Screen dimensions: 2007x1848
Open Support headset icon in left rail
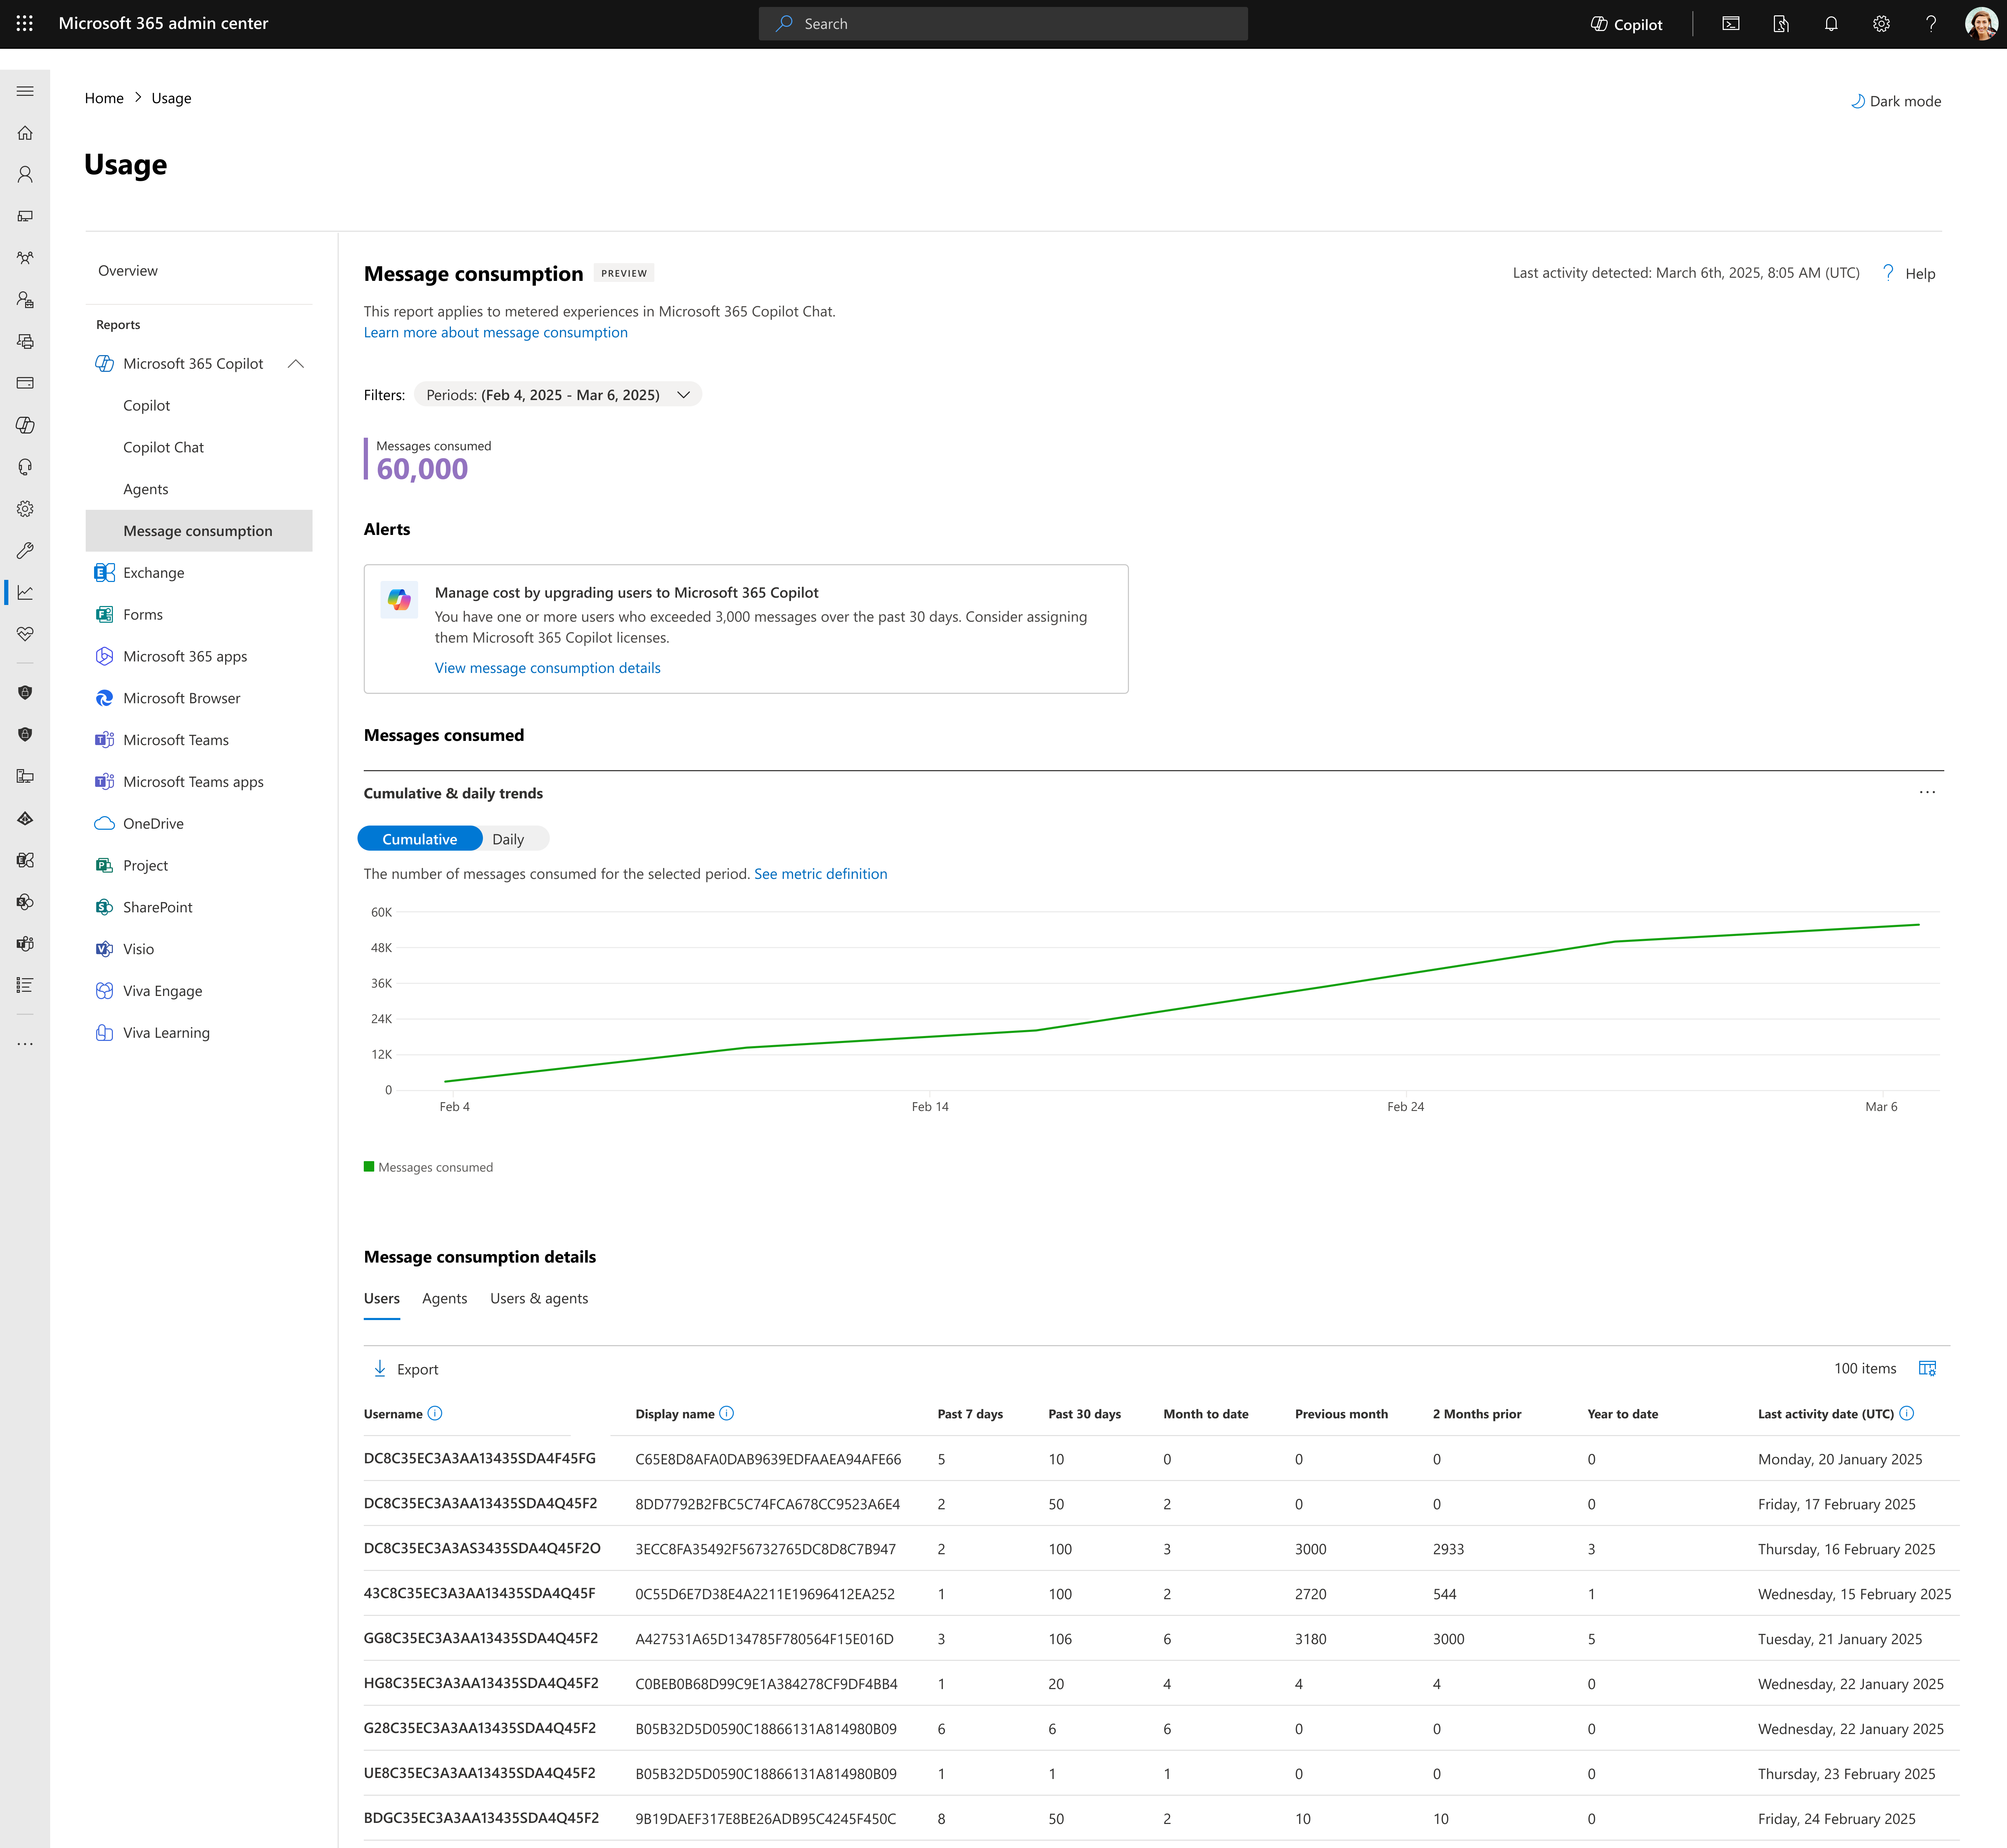(25, 467)
